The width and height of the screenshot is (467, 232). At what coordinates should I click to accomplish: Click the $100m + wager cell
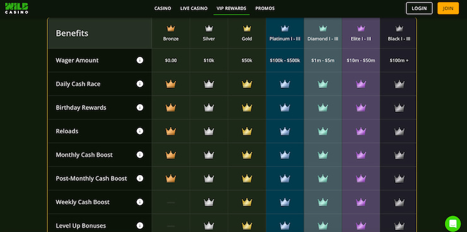tap(399, 60)
